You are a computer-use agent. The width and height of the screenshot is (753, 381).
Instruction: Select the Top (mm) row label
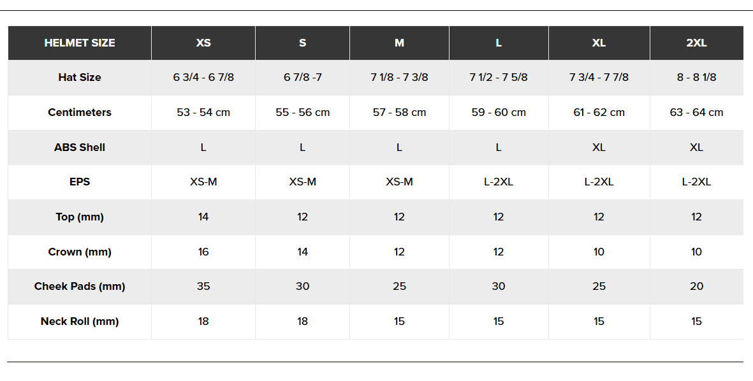(80, 217)
